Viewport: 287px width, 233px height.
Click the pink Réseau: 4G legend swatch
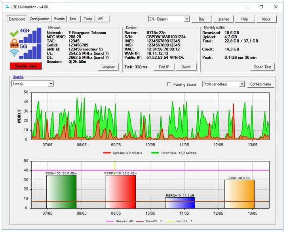coord(110,221)
